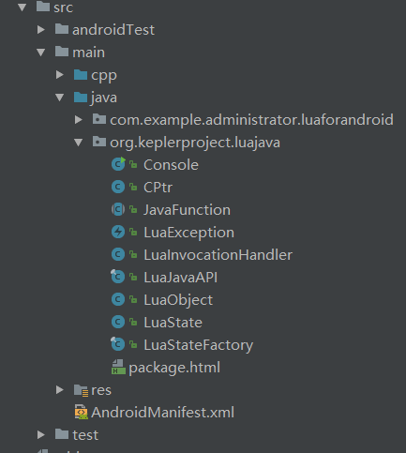
Task: Expand the test folder arrow
Action: (41, 435)
